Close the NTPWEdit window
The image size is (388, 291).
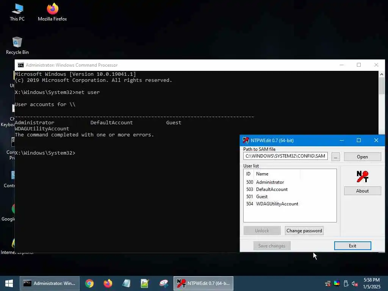pos(376,140)
